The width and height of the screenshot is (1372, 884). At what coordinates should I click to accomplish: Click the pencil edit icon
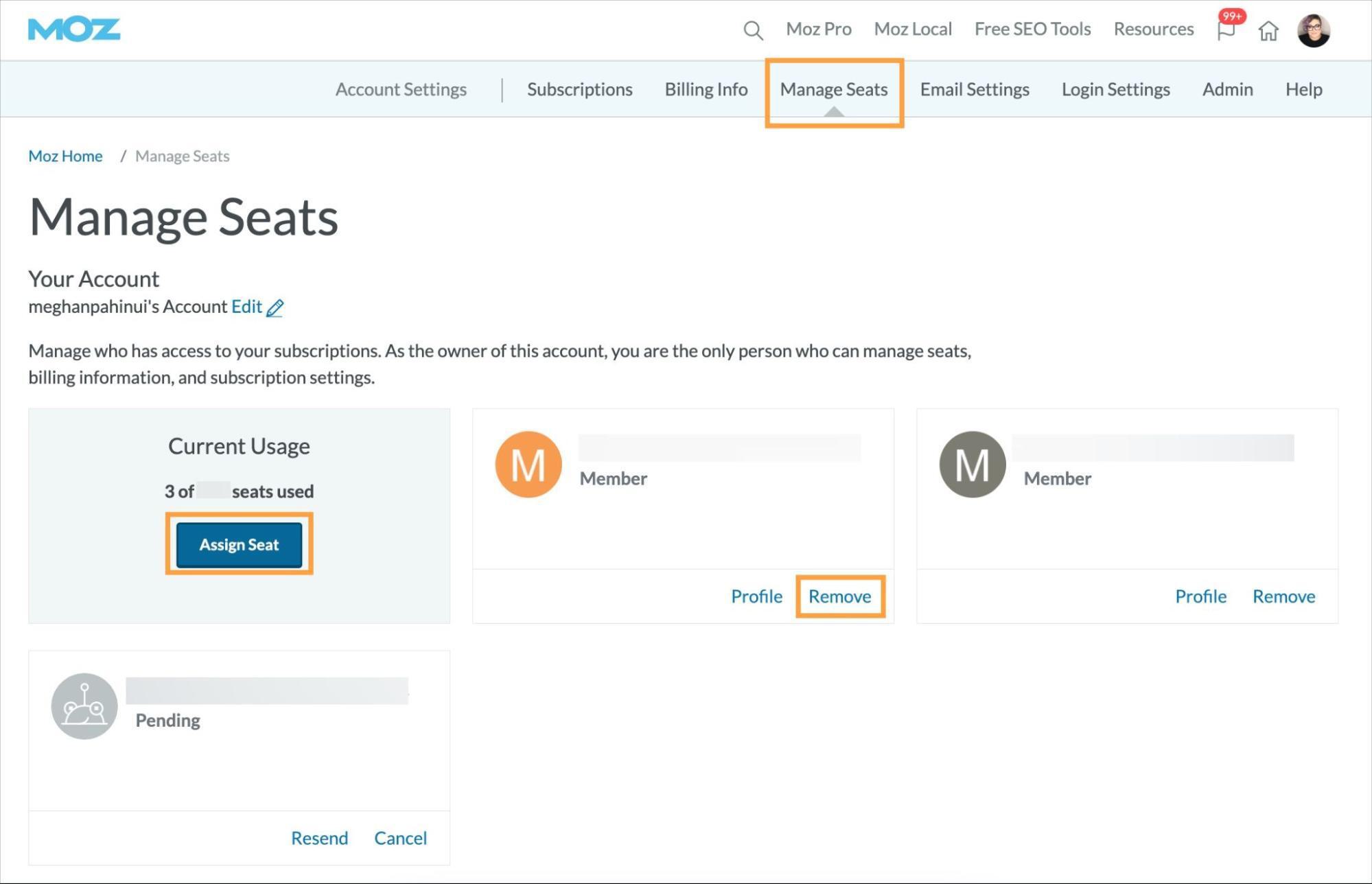275,307
